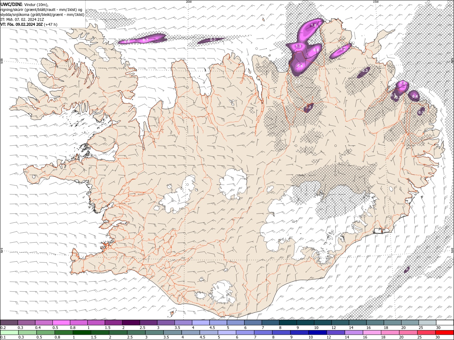Click the 1.8 snowfall value label
The height and width of the screenshot is (340, 454).
pos(314,25)
